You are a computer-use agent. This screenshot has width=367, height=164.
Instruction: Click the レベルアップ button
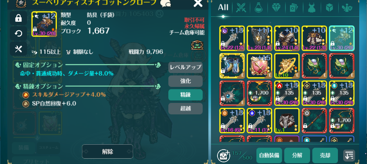pos(186,68)
